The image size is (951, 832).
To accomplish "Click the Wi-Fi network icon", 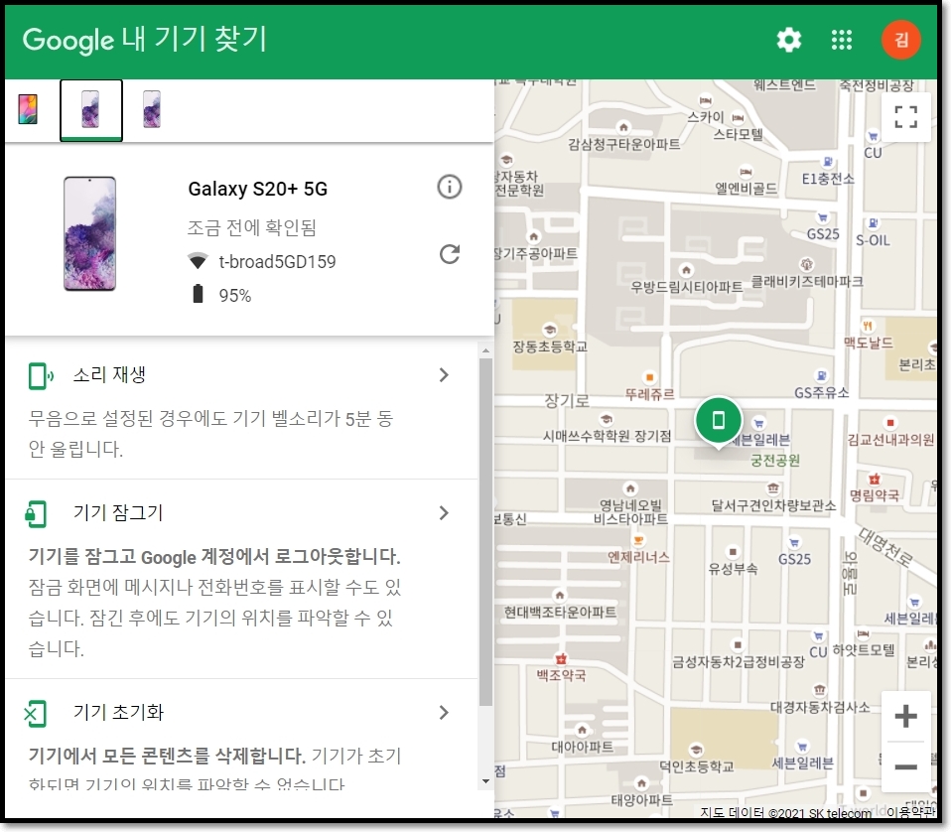I will click(x=198, y=261).
